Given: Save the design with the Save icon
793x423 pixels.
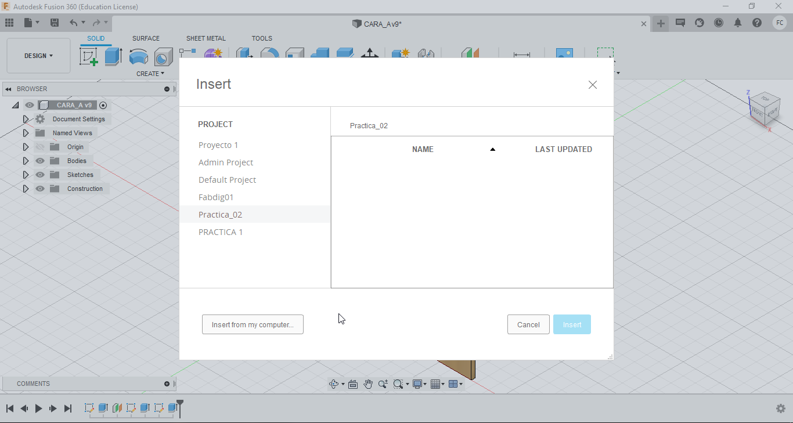Looking at the screenshot, I should tap(55, 23).
